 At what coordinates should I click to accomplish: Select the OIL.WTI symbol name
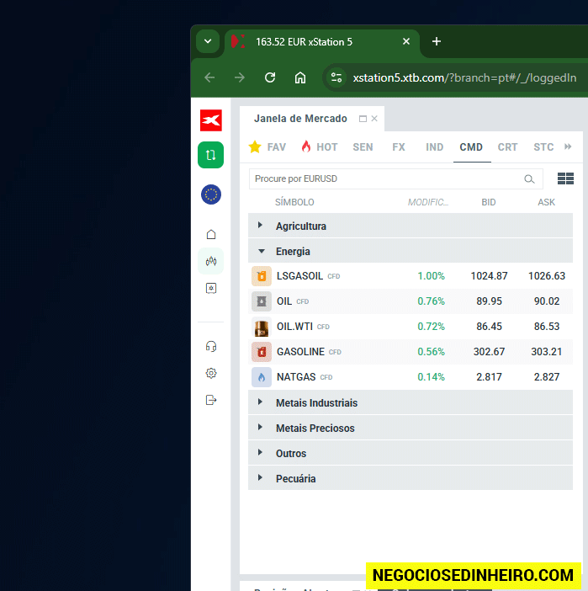pyautogui.click(x=294, y=327)
